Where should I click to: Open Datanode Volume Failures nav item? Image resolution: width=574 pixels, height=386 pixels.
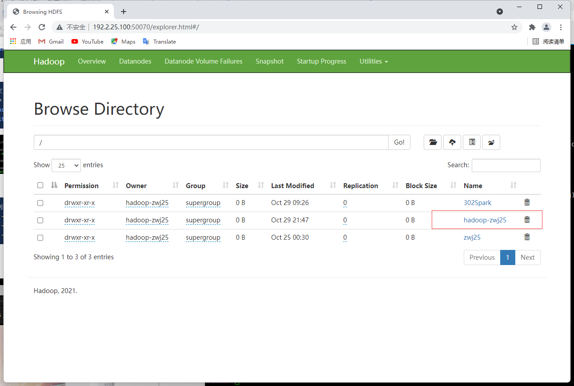tap(203, 61)
